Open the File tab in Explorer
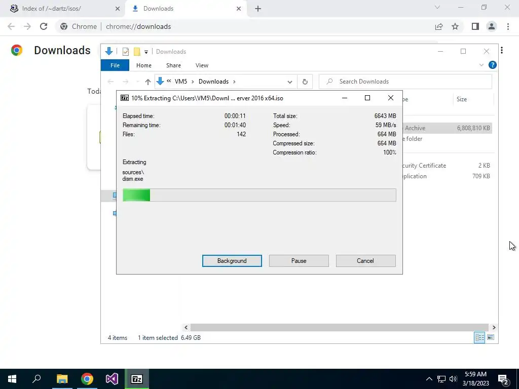This screenshot has width=519, height=389. click(115, 65)
